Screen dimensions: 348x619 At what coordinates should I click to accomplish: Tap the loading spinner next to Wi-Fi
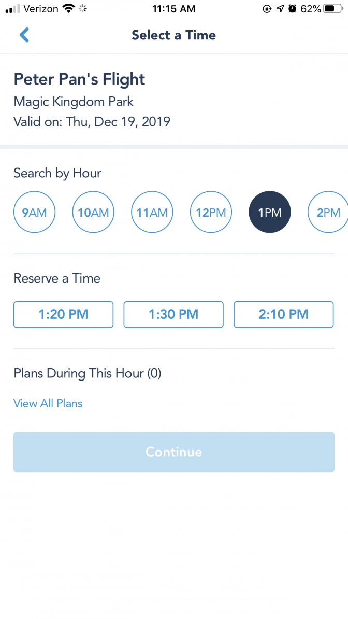(x=82, y=9)
